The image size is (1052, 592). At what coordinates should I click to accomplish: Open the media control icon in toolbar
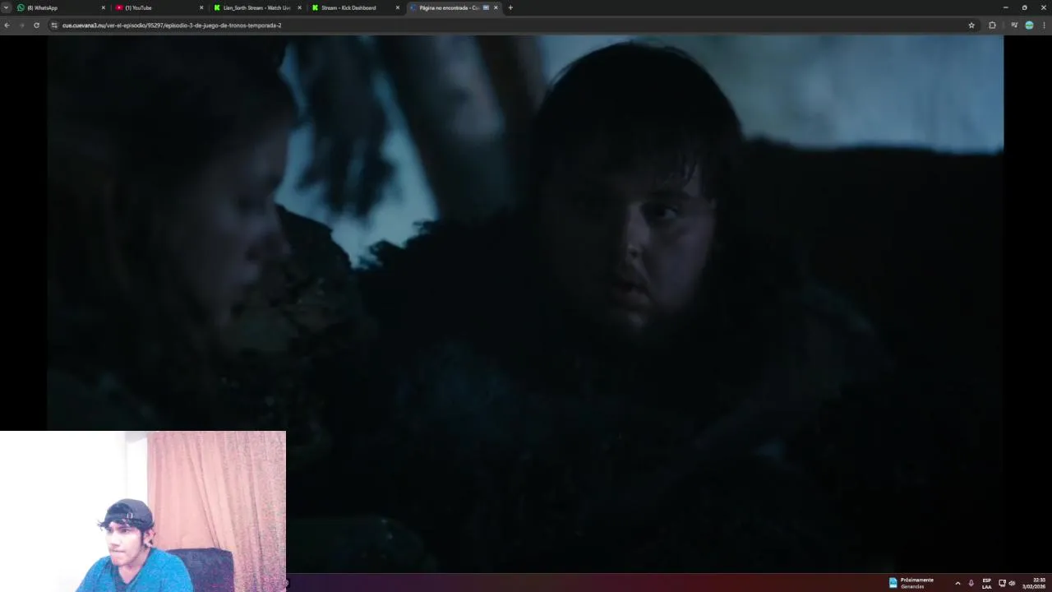tap(1014, 25)
